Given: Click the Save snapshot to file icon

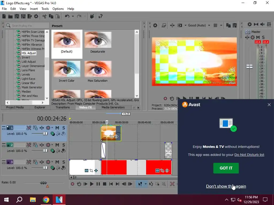Looking at the screenshot, I should click(235, 25).
